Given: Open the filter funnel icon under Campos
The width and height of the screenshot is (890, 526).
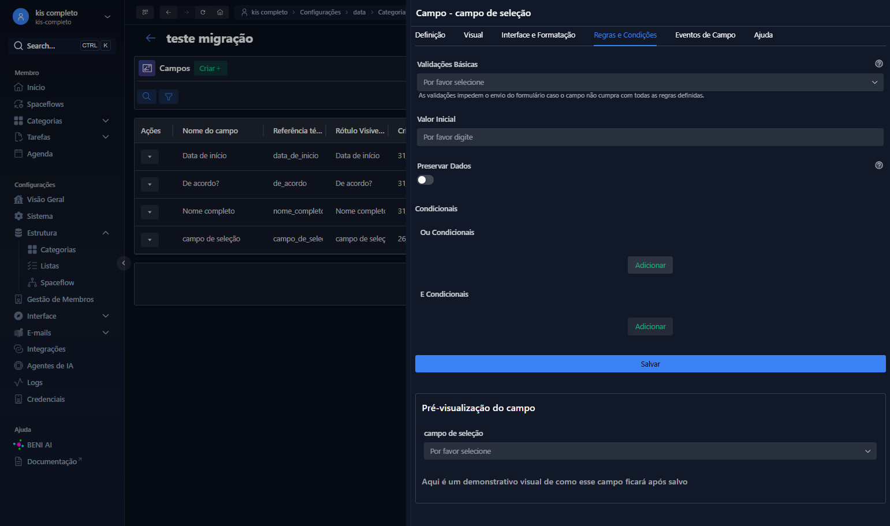Looking at the screenshot, I should point(169,96).
